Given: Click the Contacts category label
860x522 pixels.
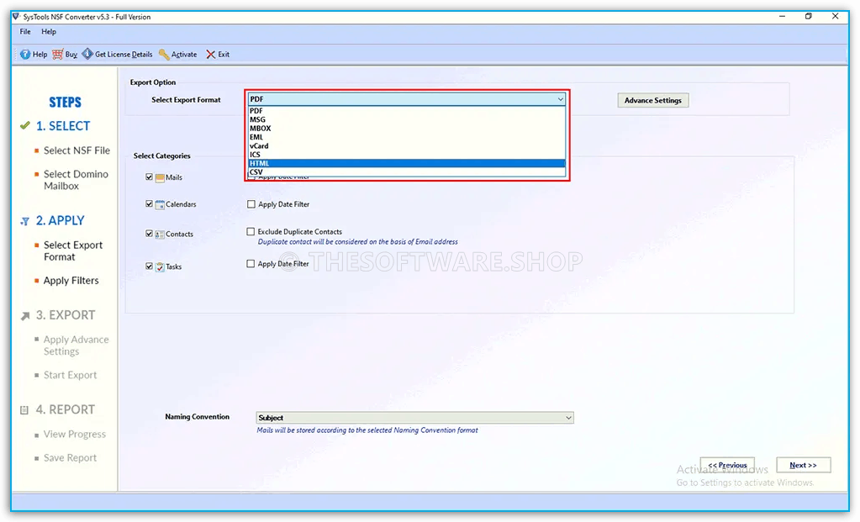Looking at the screenshot, I should [179, 235].
